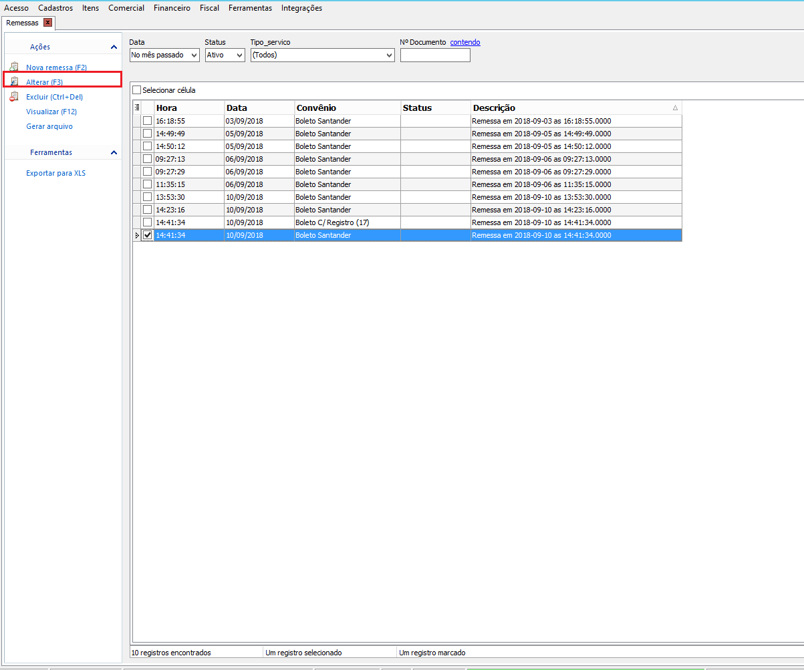This screenshot has width=804, height=670.
Task: Click description Remessa em 2018-09-06 as 11:35:15.0000
Action: tap(576, 184)
